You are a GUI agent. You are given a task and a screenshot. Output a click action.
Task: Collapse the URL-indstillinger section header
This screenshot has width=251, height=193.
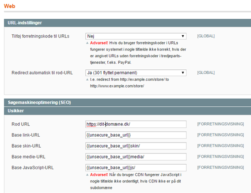point(128,23)
